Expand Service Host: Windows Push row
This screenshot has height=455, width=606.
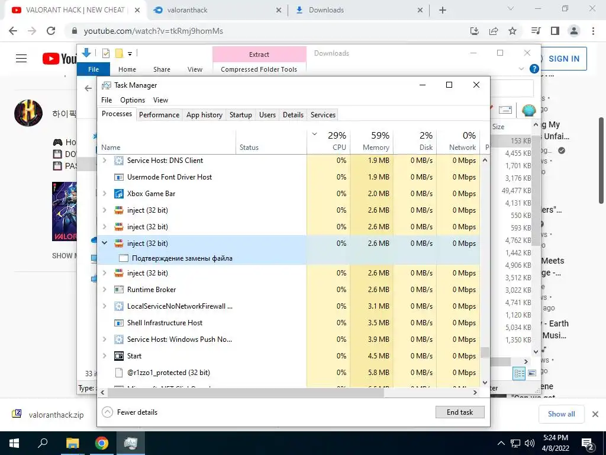pyautogui.click(x=104, y=339)
